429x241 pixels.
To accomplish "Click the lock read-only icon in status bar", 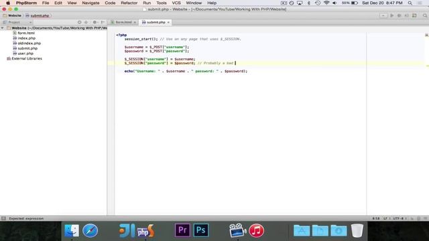I will 412,218.
